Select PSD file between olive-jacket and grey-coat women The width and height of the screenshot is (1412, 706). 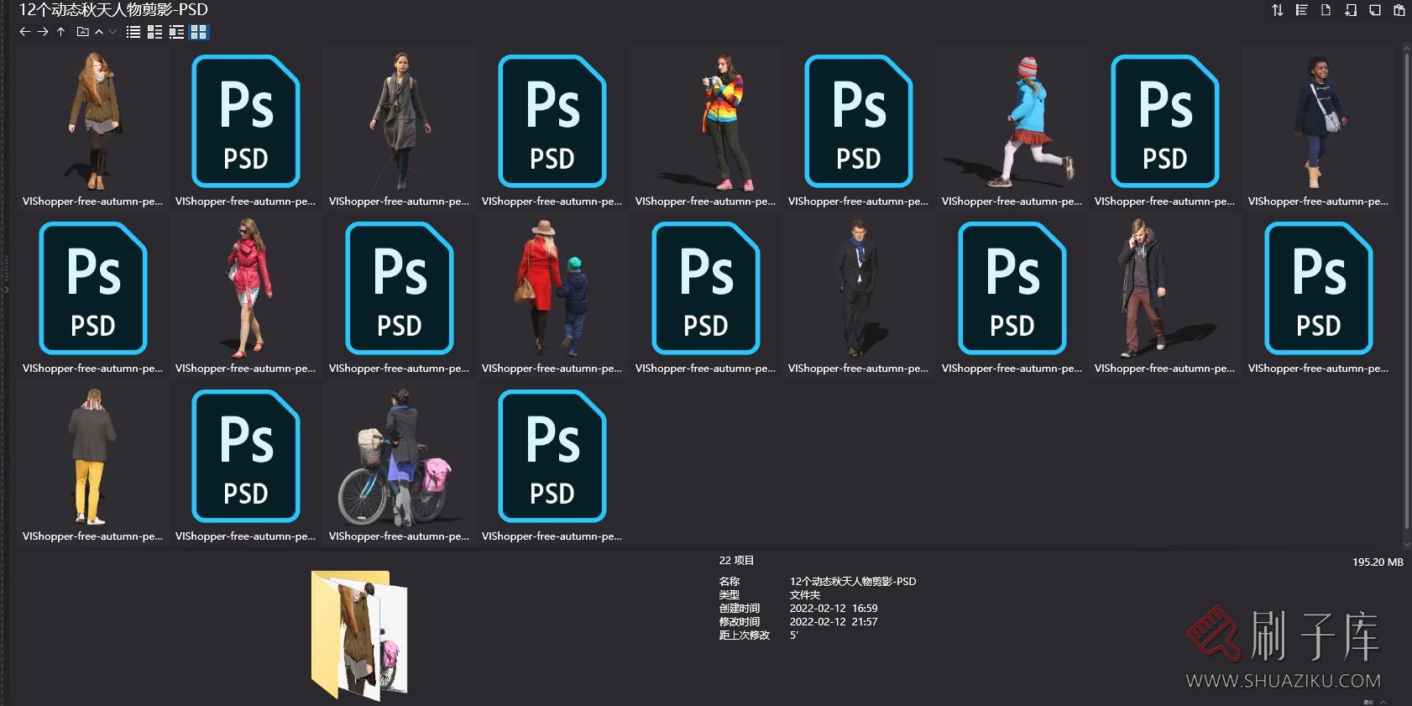246,121
